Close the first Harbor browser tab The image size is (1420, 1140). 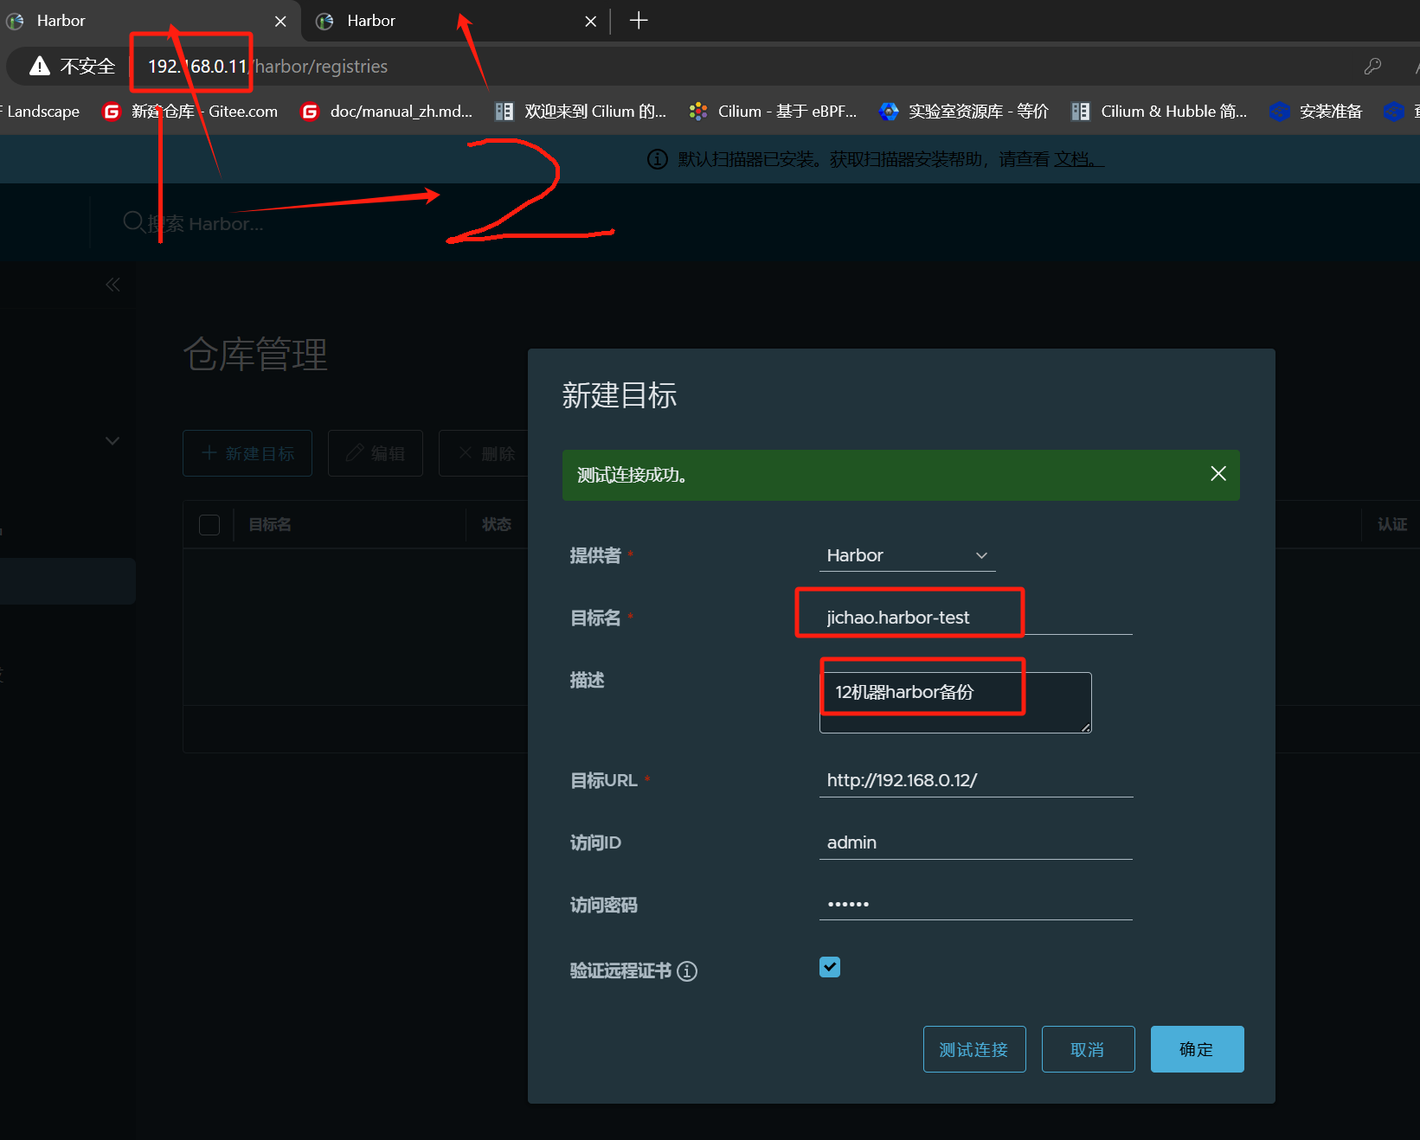click(280, 21)
